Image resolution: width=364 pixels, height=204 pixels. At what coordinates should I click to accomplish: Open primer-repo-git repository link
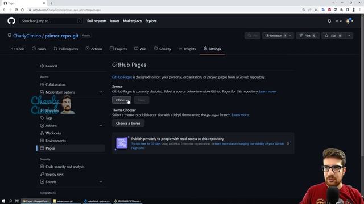pyautogui.click(x=61, y=36)
